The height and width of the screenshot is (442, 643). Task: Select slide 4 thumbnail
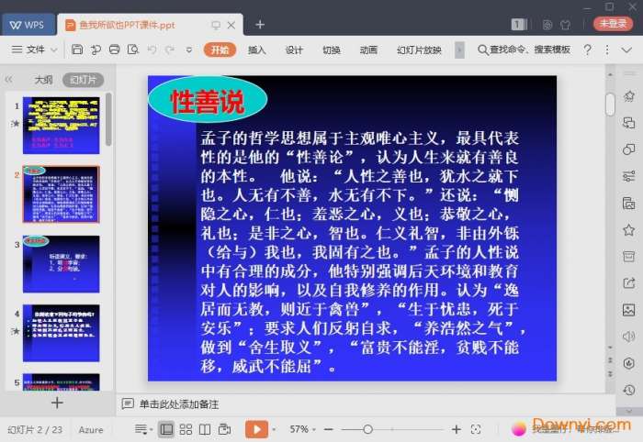pos(62,333)
